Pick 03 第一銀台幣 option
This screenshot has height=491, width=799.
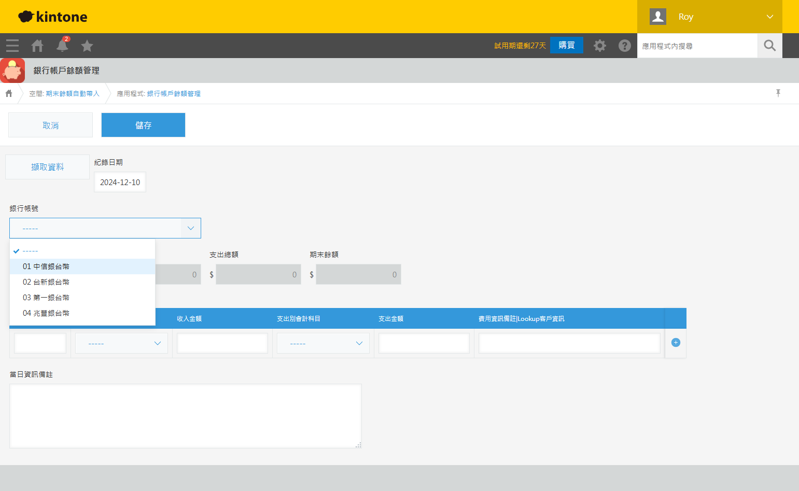[82, 298]
